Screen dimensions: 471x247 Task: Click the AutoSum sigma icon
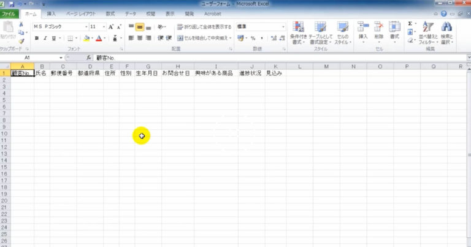(410, 24)
